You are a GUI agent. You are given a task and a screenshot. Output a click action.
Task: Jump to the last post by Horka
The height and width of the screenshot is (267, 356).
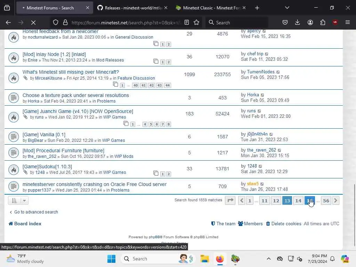(x=262, y=95)
